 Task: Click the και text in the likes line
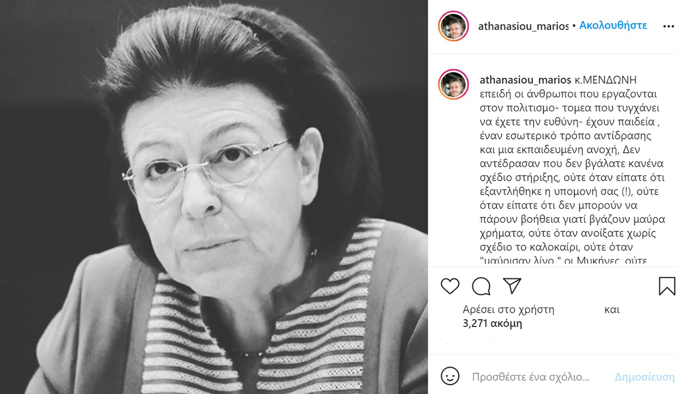pos(612,310)
